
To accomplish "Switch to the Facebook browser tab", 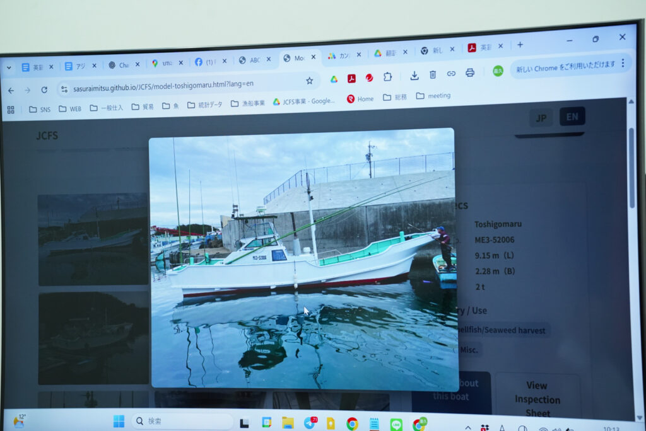I will pos(205,62).
